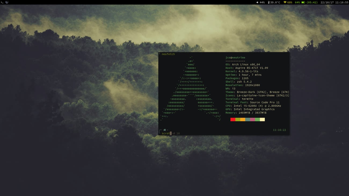349x196 pixels.
Task: Click the 'Theme: Breeze-Dark' line
Action: click(x=257, y=92)
